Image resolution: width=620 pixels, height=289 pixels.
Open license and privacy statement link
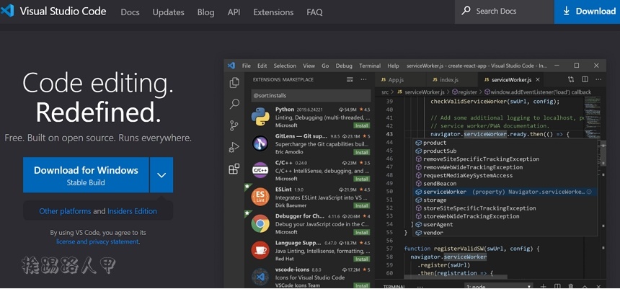point(97,241)
